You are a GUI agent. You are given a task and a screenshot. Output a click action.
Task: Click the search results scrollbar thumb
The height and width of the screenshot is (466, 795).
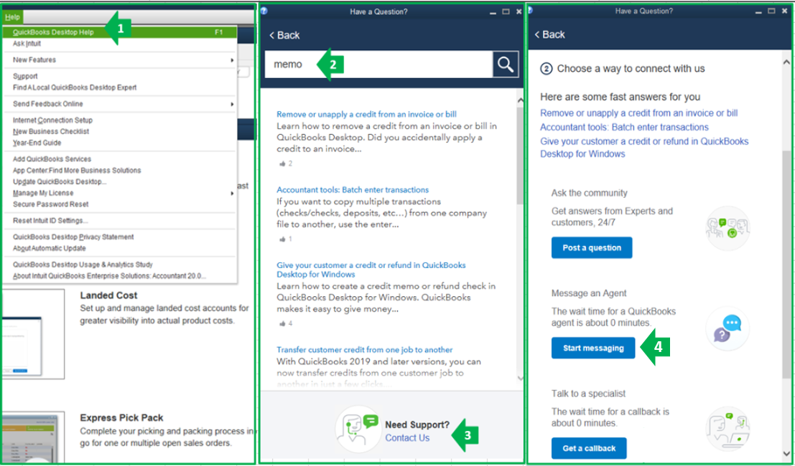(x=521, y=156)
